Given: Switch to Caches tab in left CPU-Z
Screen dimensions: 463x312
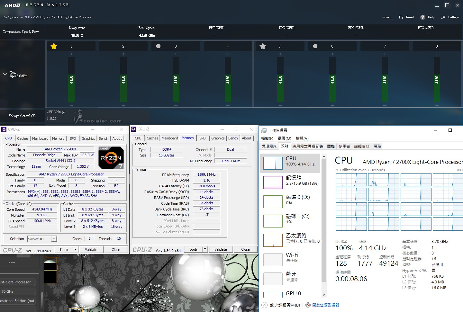Looking at the screenshot, I should (x=23, y=138).
